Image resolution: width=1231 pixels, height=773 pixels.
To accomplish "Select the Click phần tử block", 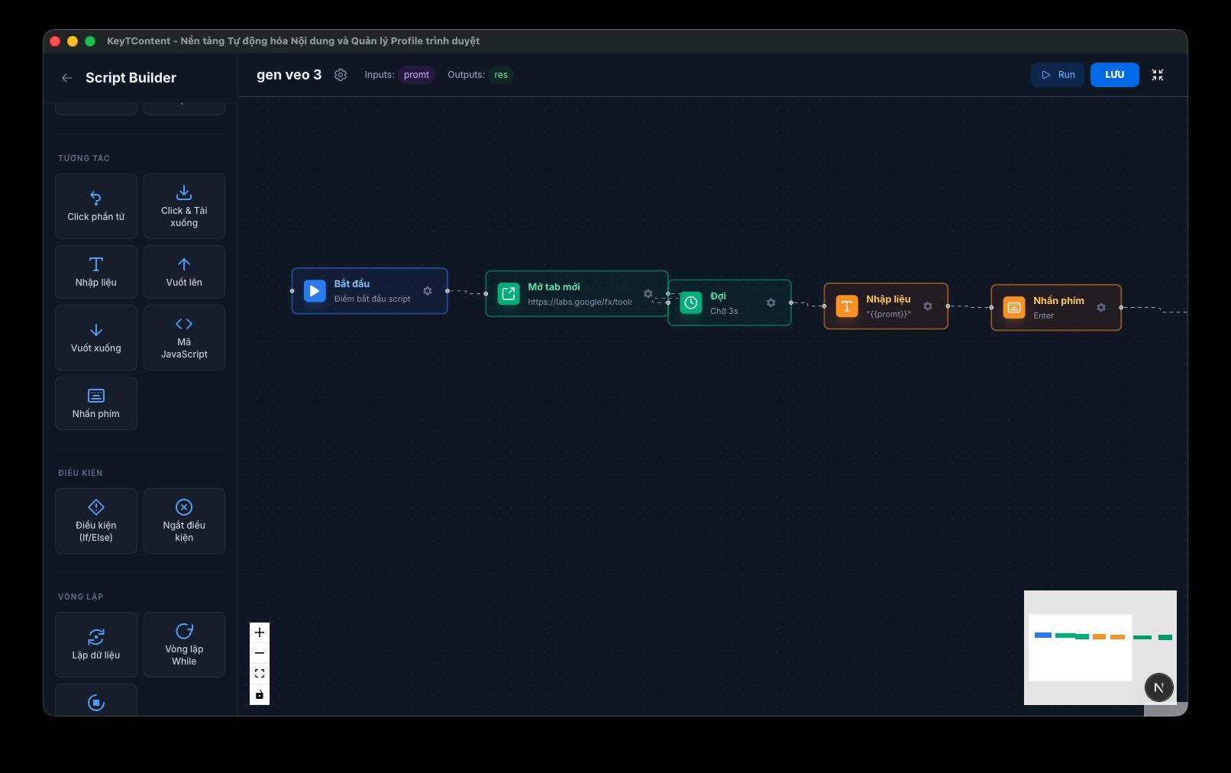I will tap(96, 206).
